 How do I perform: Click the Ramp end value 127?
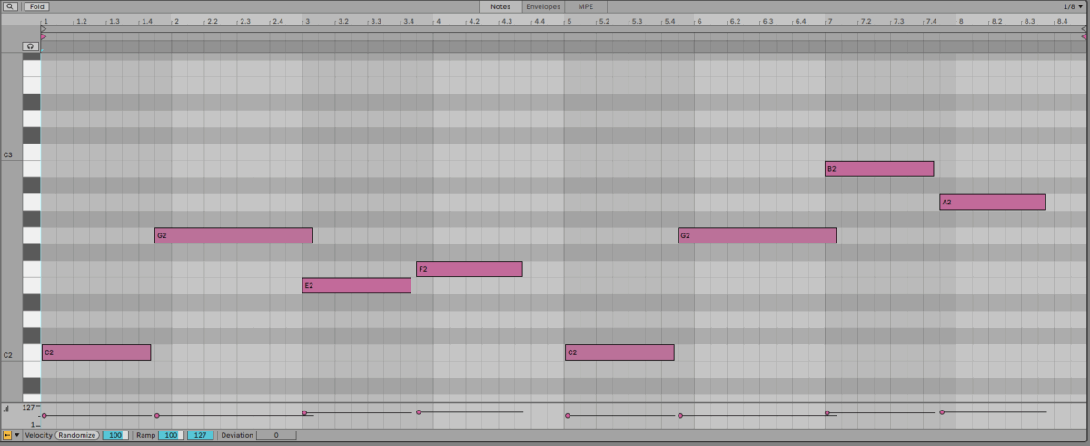pyautogui.click(x=201, y=435)
